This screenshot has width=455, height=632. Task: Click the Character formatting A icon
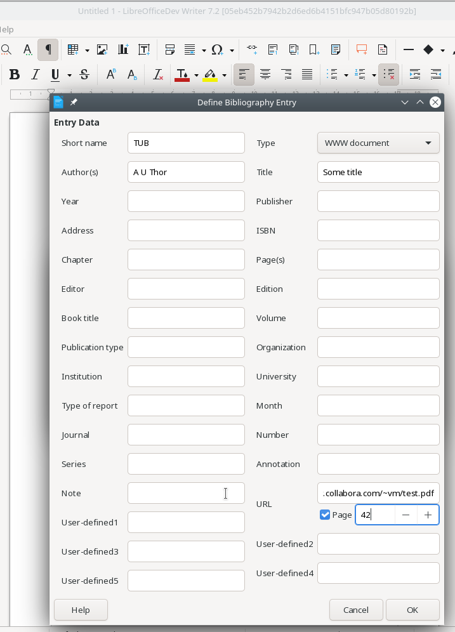[27, 49]
